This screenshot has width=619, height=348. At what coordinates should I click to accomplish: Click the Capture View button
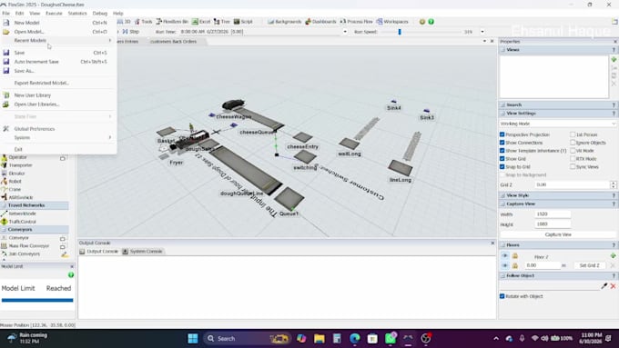coord(558,234)
